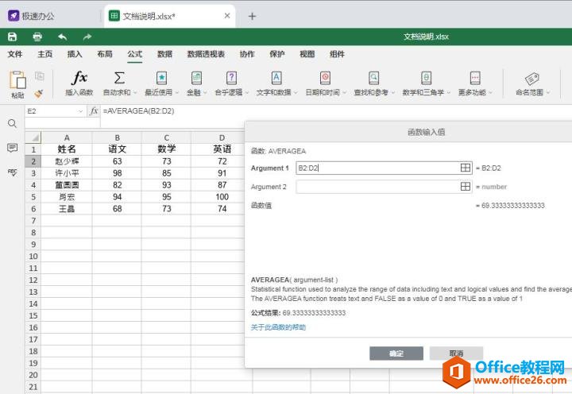Undo last action with the undo arrow

click(63, 37)
